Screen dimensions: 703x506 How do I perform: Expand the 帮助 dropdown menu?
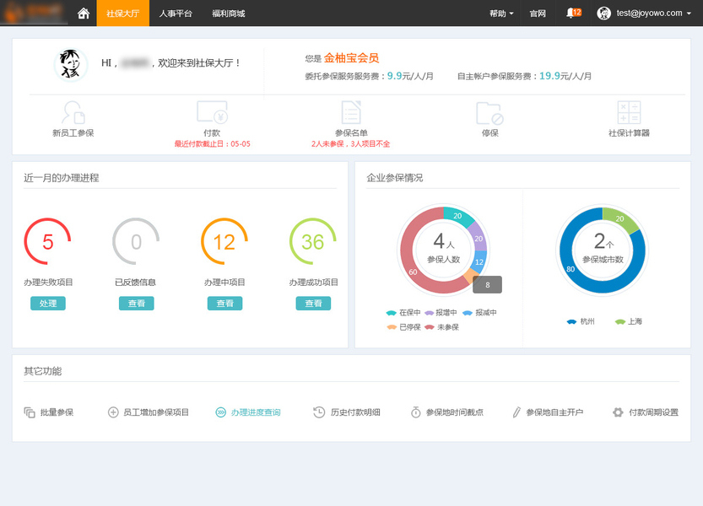pos(501,13)
